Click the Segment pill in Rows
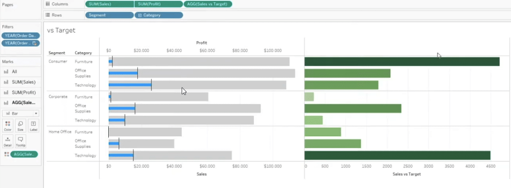 pos(109,15)
